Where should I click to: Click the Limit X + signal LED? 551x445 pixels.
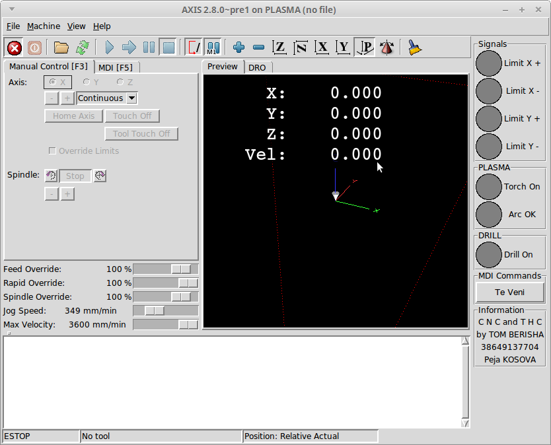tap(488, 63)
